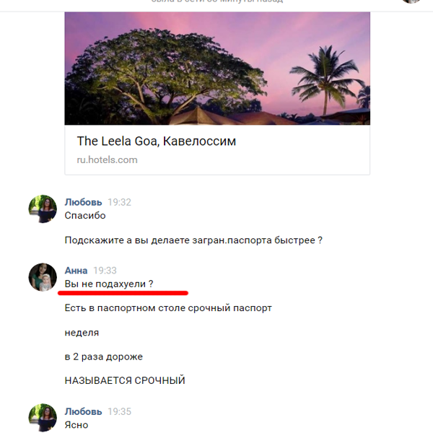433x433 pixels.
Task: Select message "Есть в паспортном столе срочный паспорт"
Action: [x=168, y=308]
